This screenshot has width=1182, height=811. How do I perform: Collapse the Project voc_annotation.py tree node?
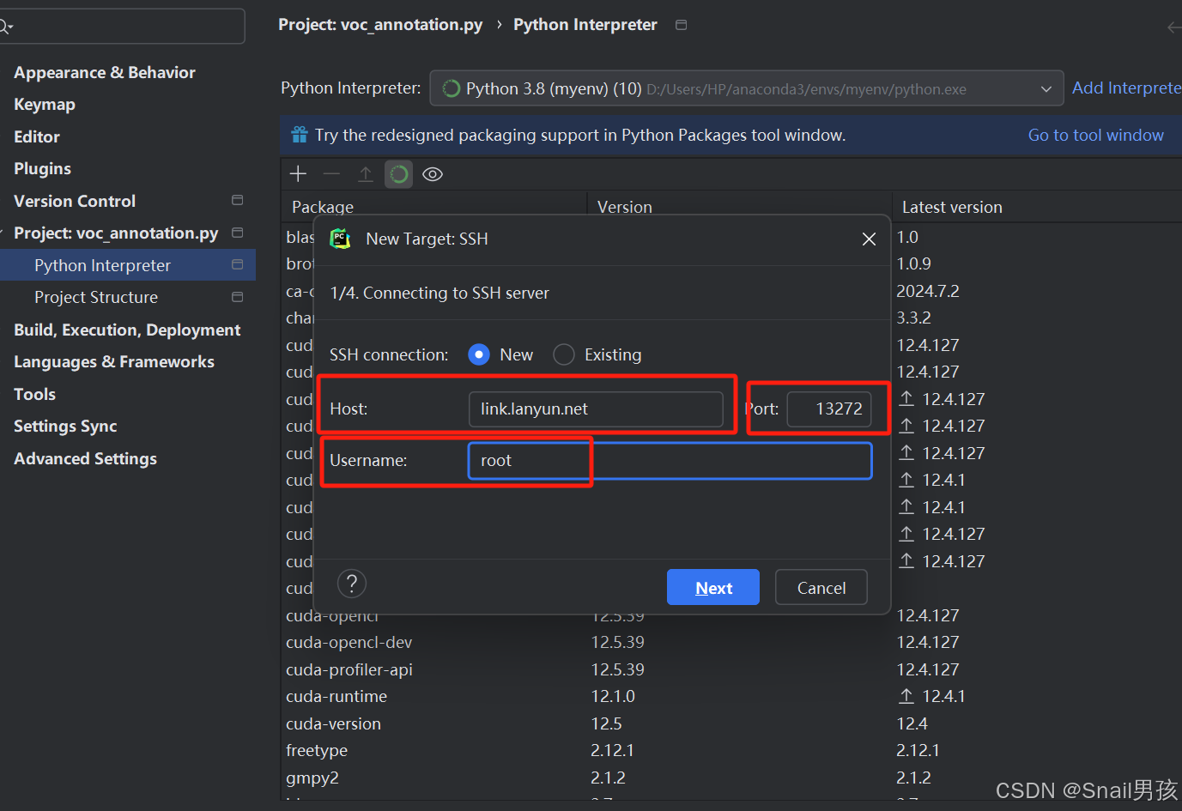3,233
